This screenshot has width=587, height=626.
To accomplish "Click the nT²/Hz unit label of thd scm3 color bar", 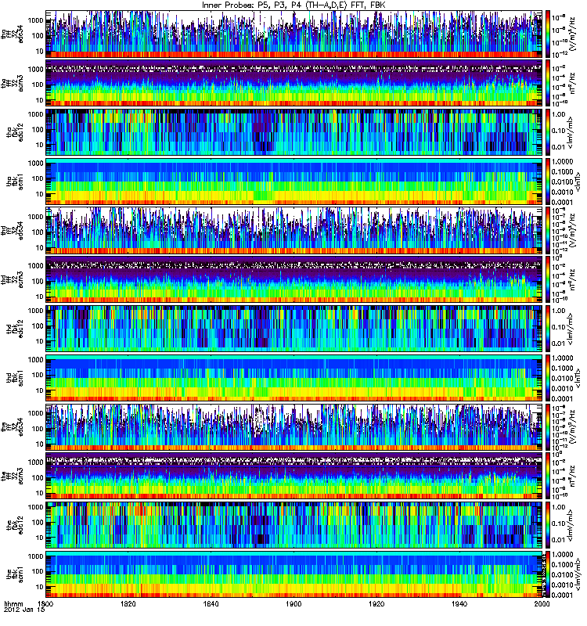I will [x=571, y=279].
